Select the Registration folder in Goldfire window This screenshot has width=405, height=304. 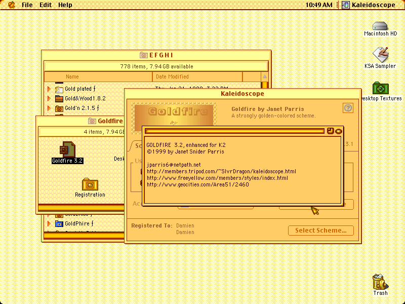pyautogui.click(x=90, y=184)
